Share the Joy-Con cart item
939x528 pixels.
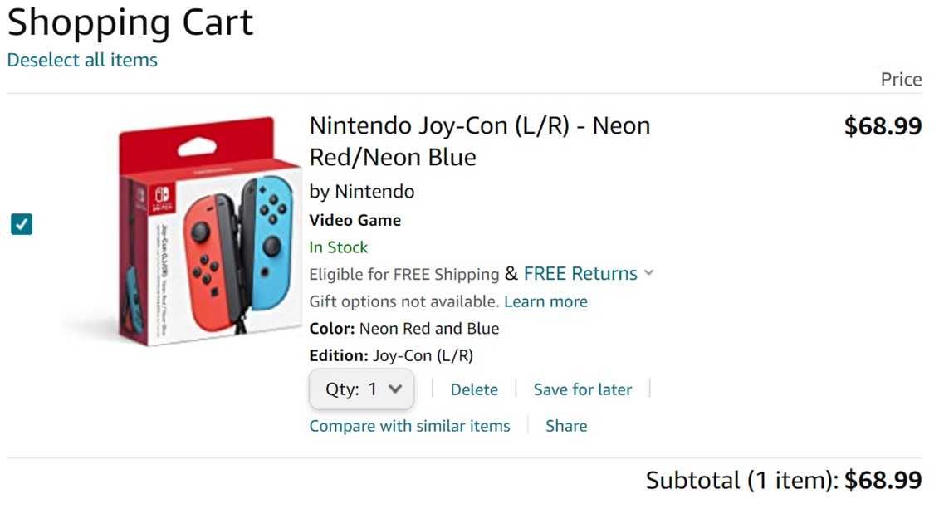[566, 426]
